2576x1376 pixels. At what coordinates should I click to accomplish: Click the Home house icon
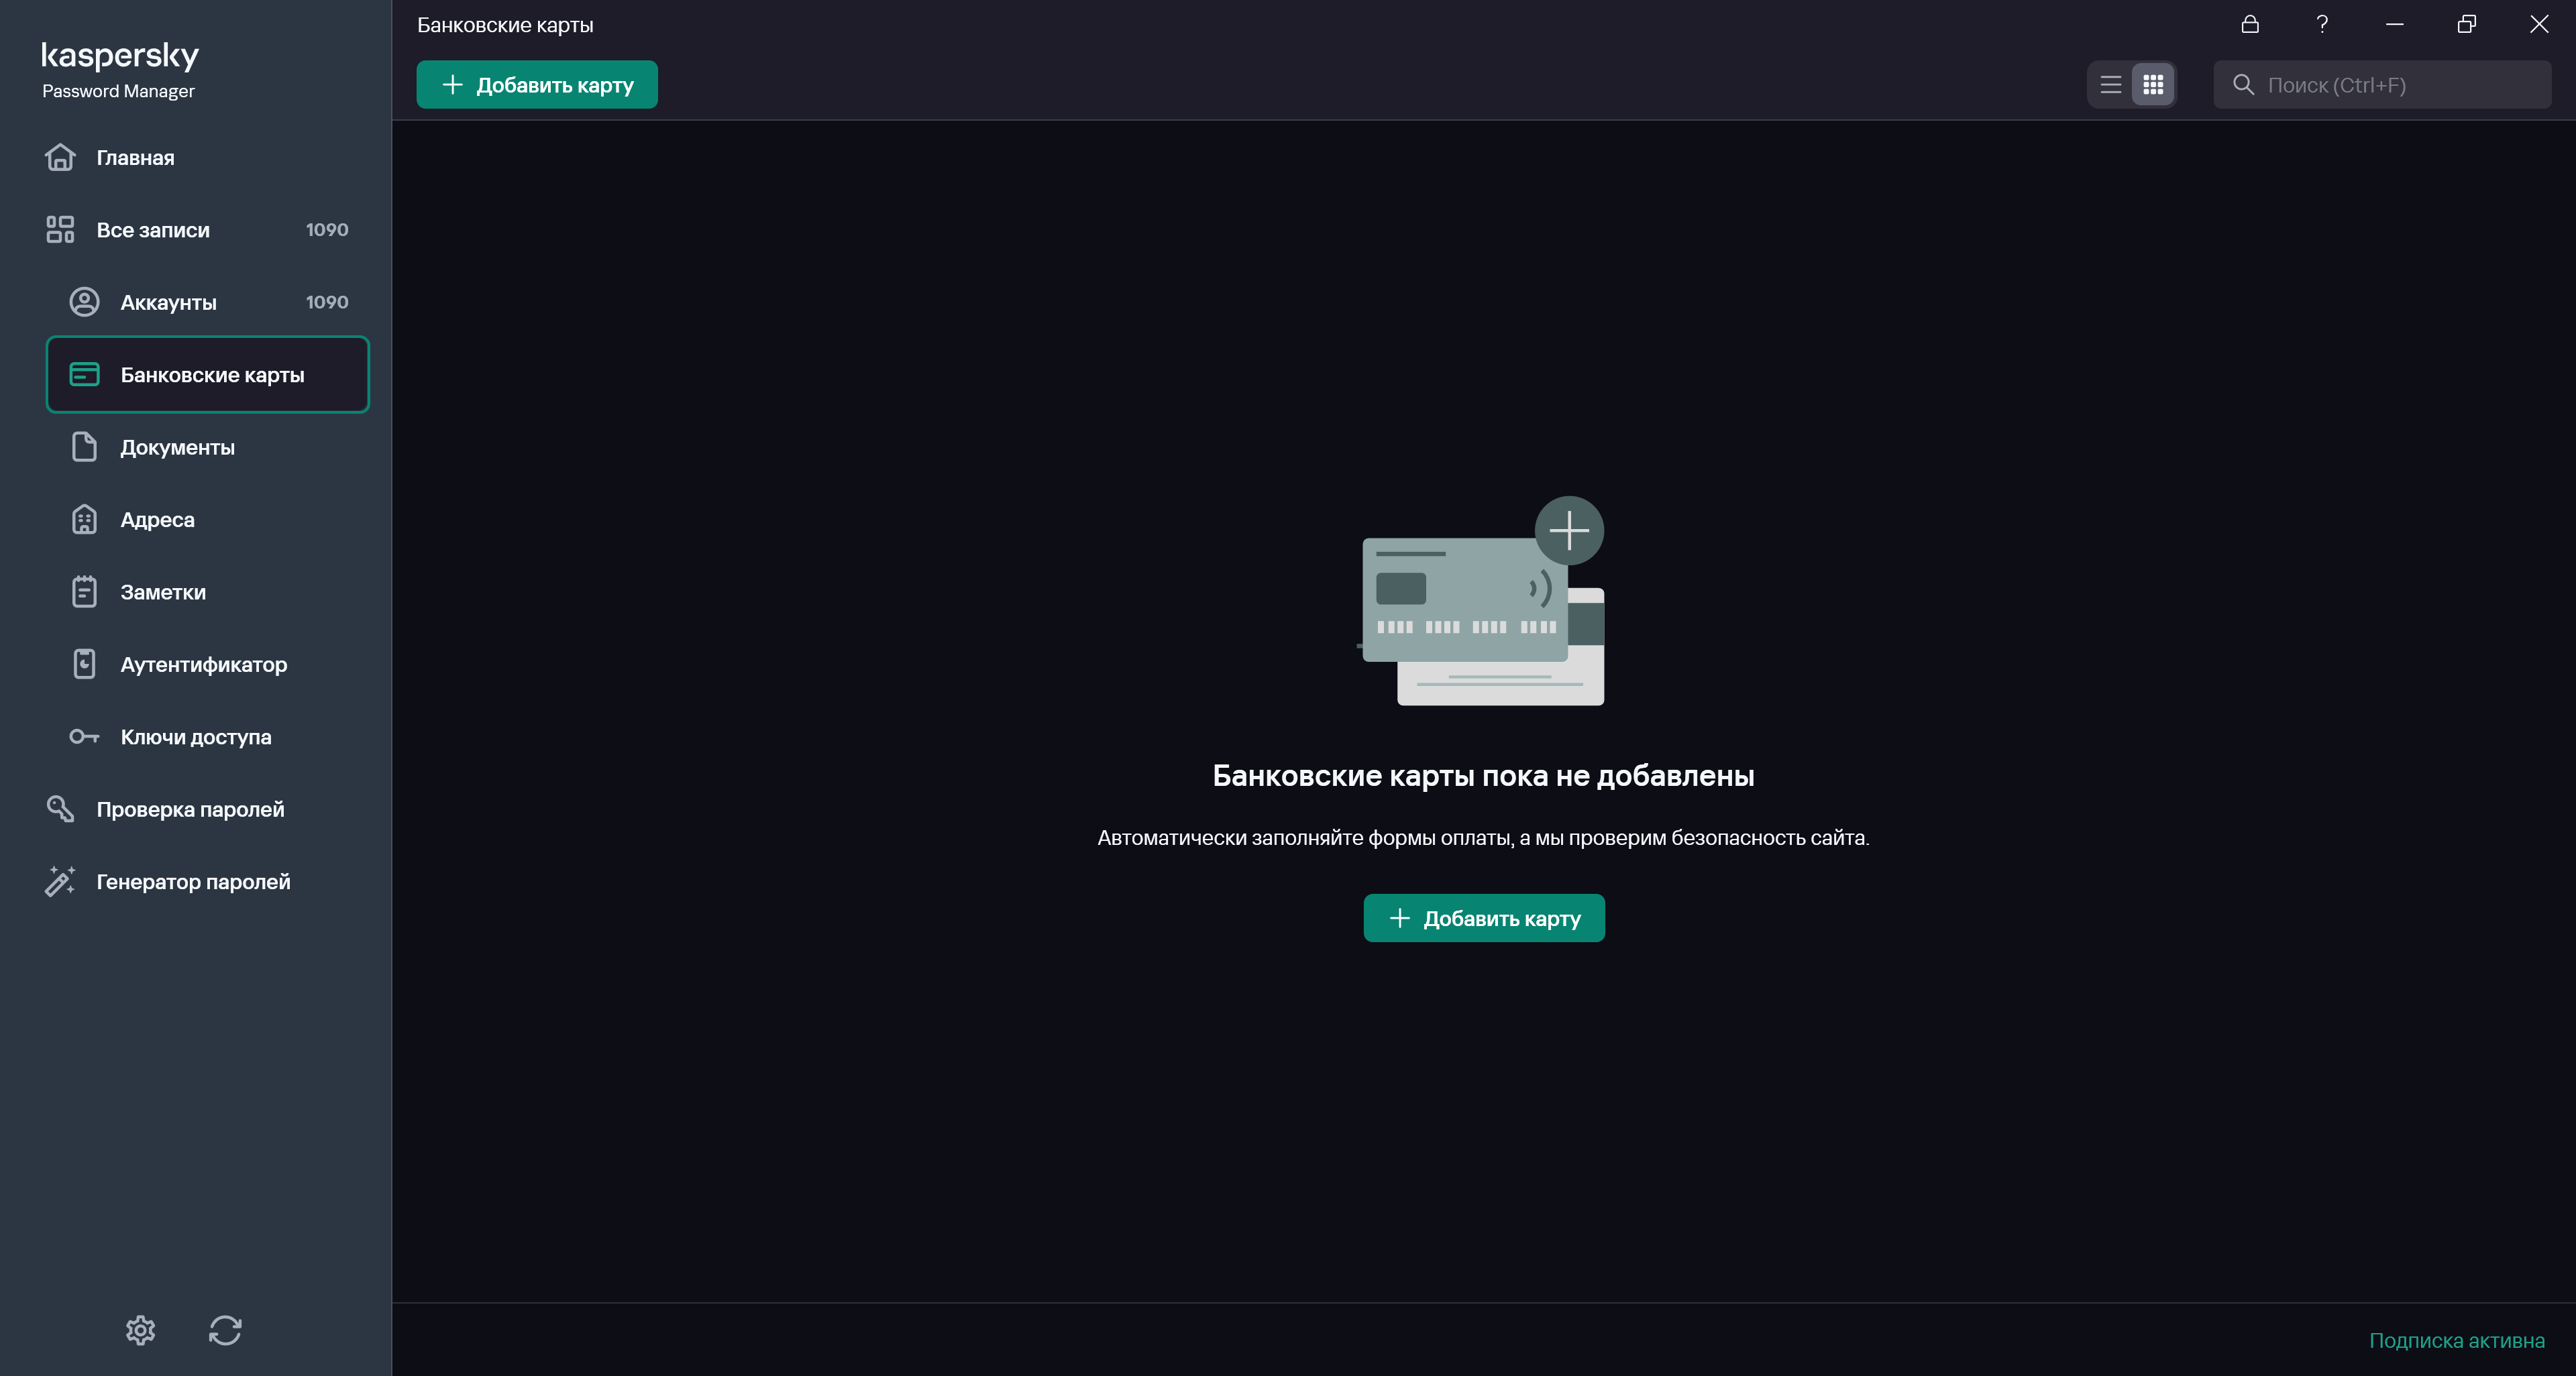click(x=60, y=157)
